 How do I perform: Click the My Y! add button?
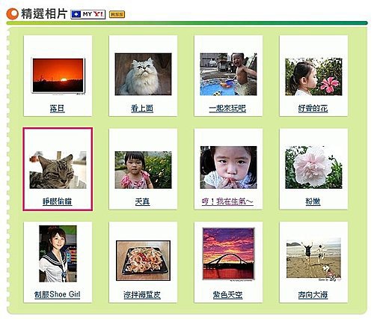[x=88, y=14]
